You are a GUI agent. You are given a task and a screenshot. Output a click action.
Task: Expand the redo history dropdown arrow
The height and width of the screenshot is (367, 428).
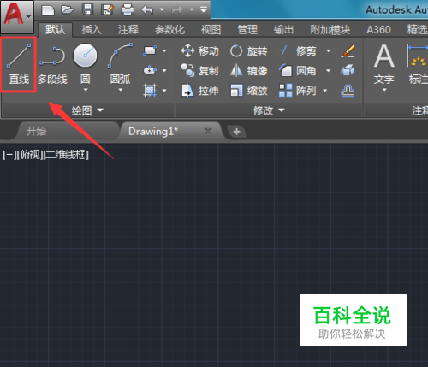[192, 9]
